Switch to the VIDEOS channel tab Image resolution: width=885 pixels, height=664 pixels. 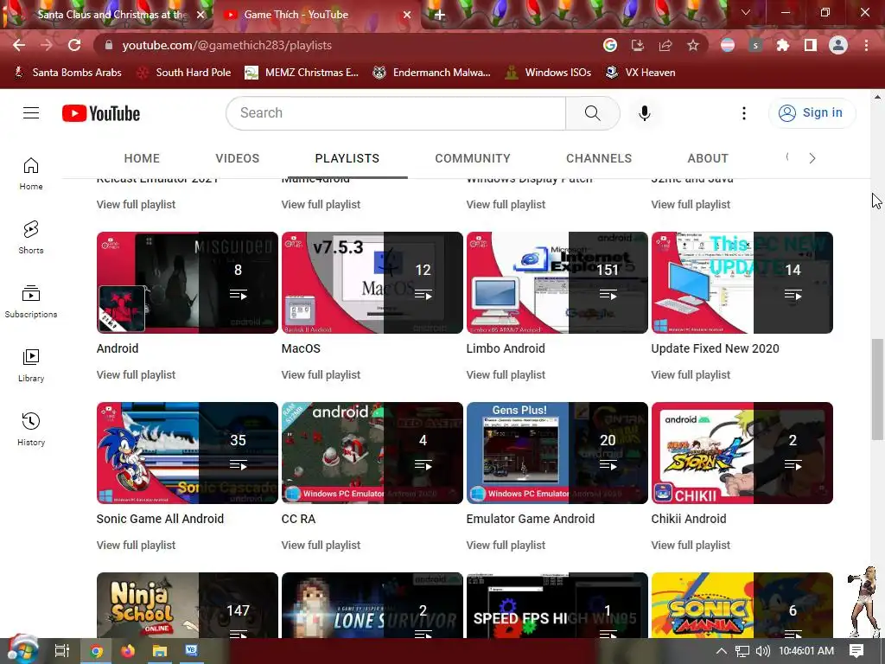[237, 159]
